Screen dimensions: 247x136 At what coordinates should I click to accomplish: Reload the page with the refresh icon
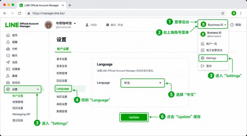click(19, 13)
